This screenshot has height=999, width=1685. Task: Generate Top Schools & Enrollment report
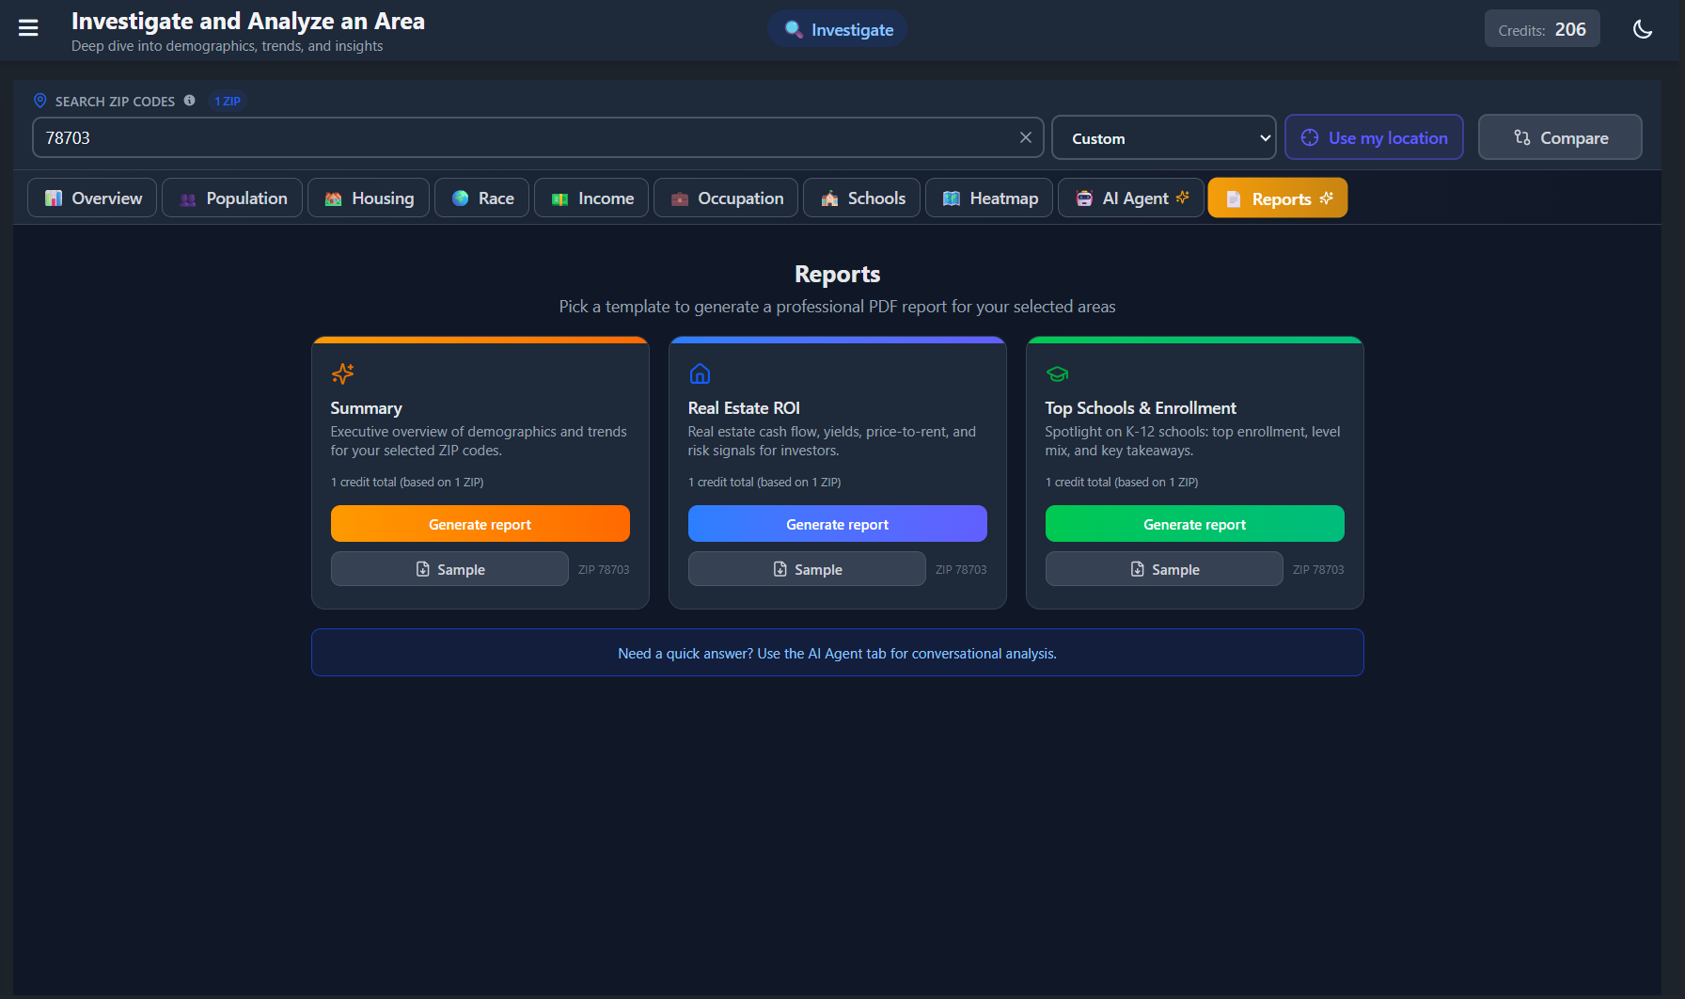tap(1194, 524)
